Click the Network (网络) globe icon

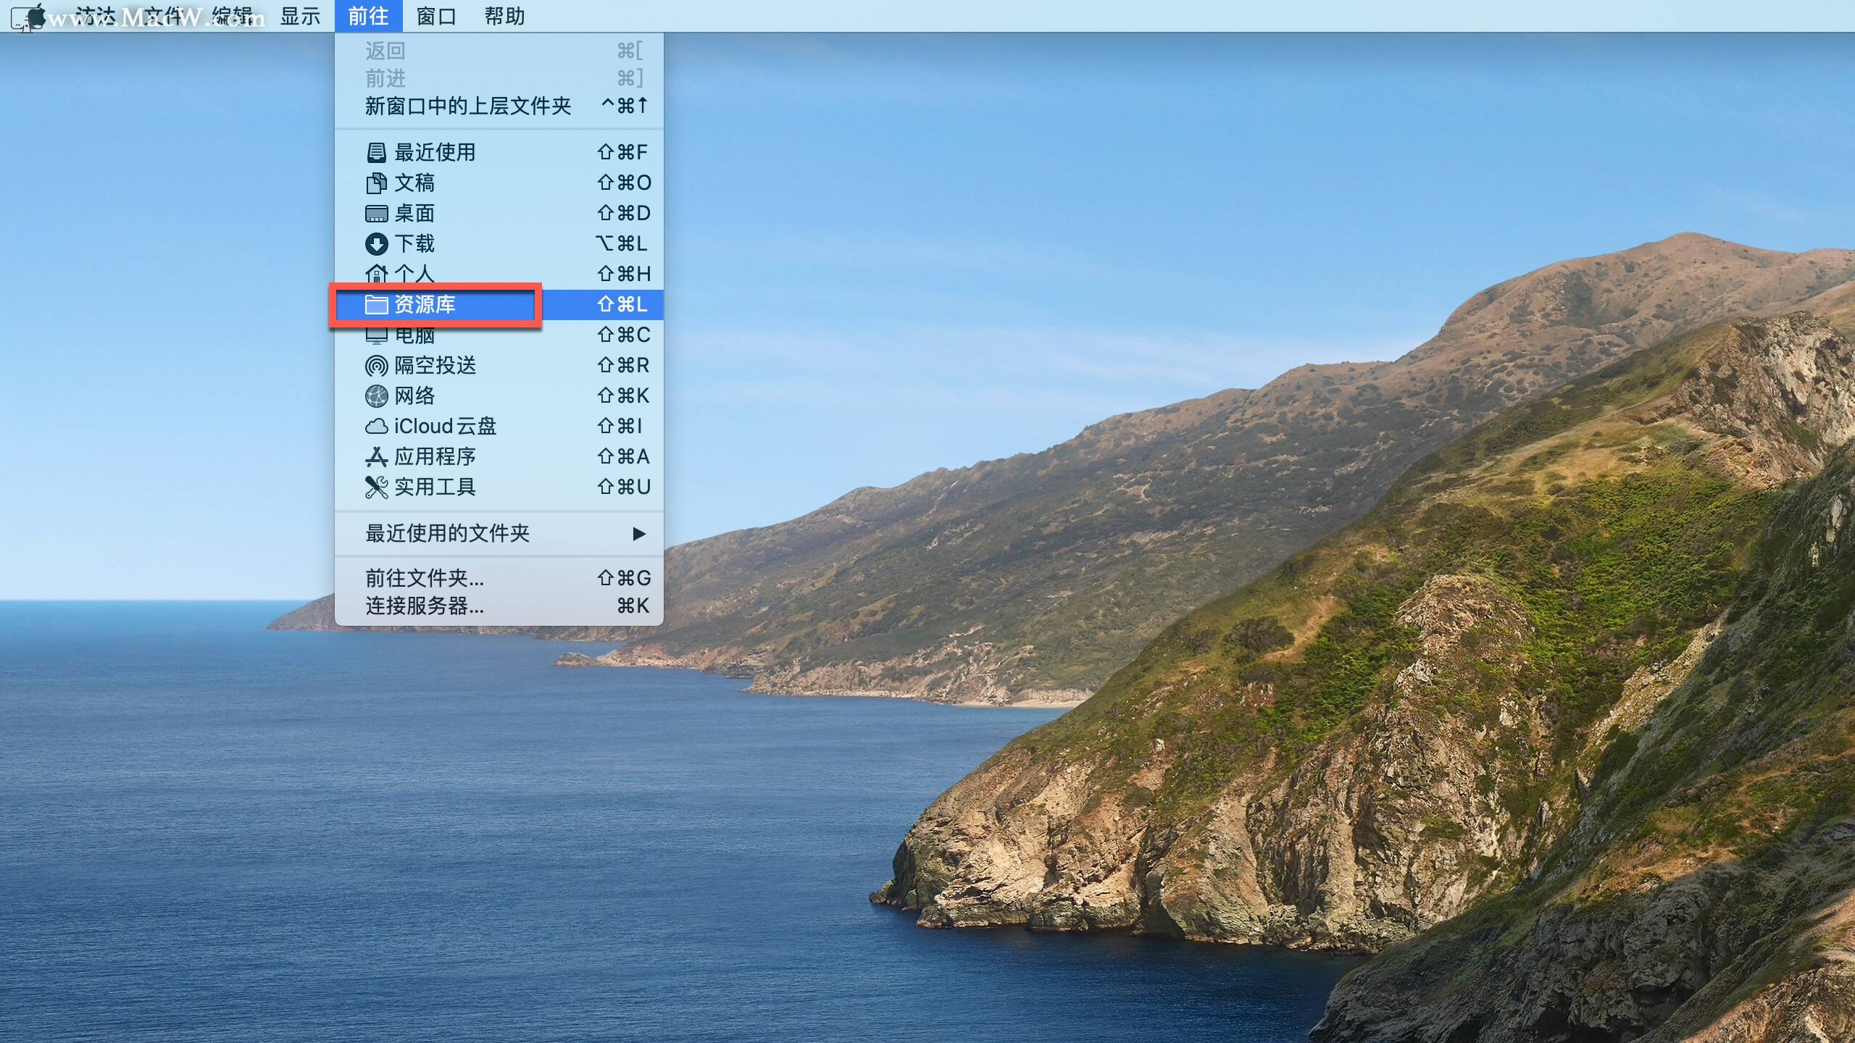point(376,396)
